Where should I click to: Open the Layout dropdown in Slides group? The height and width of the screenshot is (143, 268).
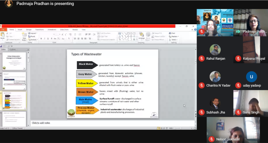click(33, 33)
